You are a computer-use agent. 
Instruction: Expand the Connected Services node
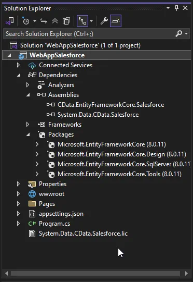(18, 65)
